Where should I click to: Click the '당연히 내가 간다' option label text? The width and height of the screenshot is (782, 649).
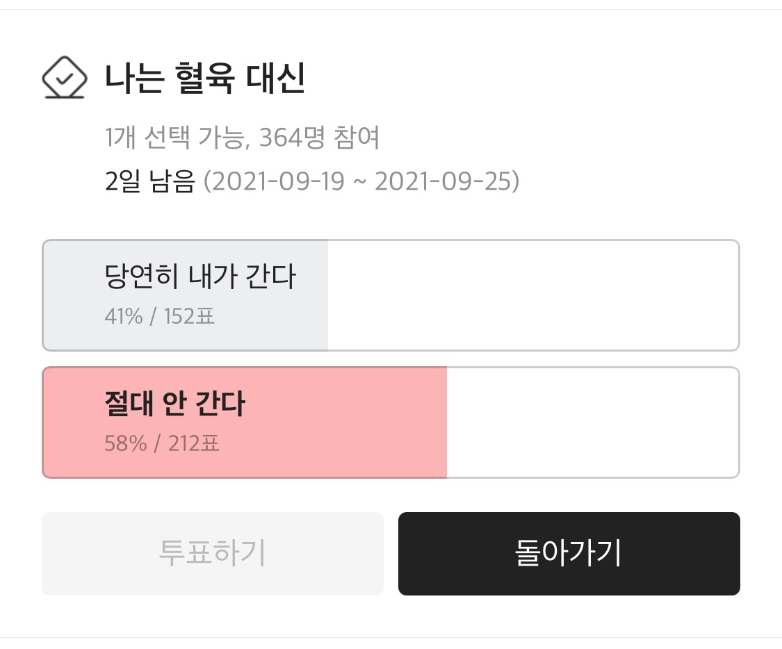pos(203,275)
